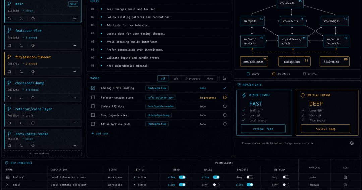Switch to the done tasks tab
The height and width of the screenshot is (190, 362).
click(210, 78)
